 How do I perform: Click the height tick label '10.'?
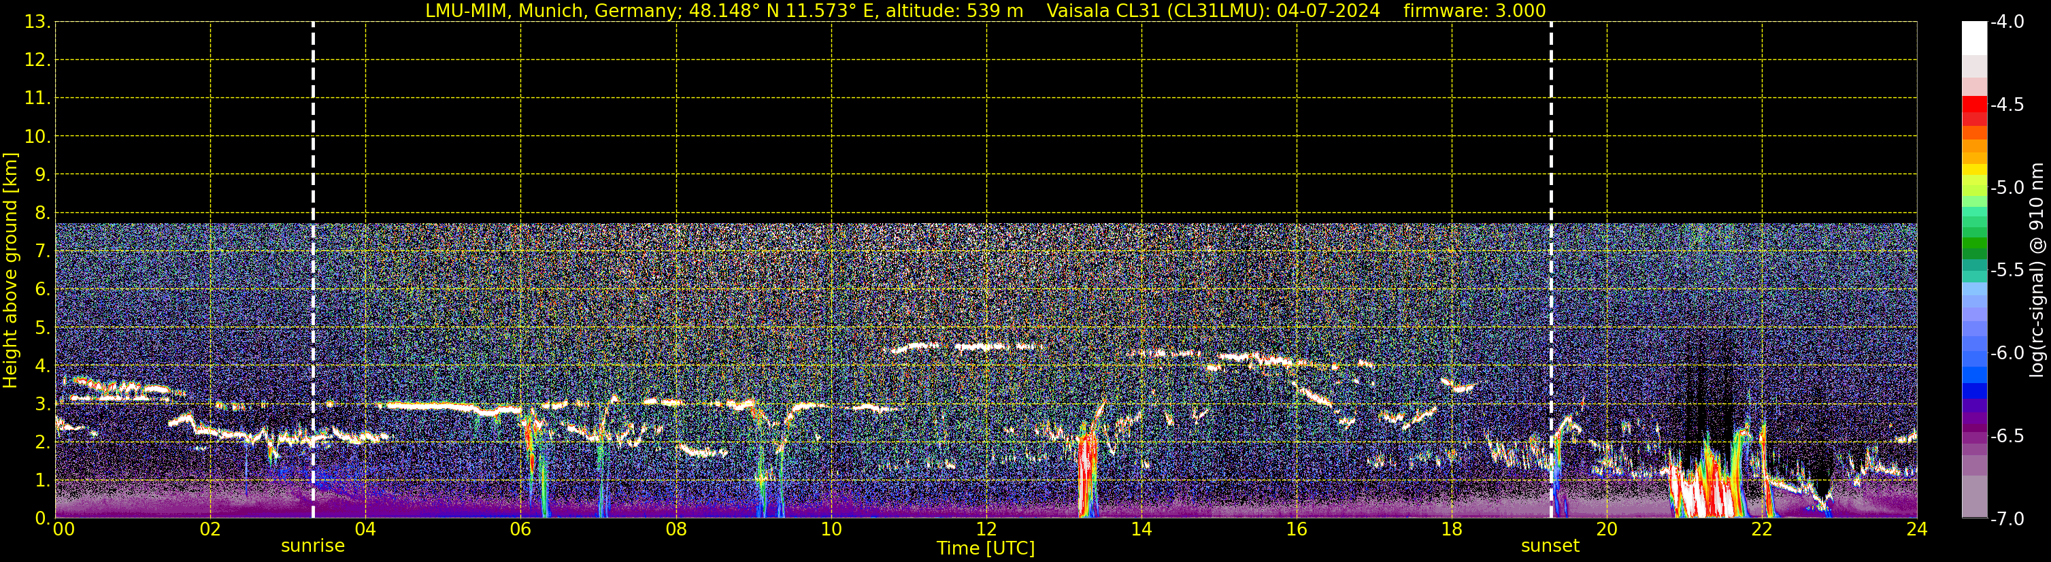pyautogui.click(x=37, y=136)
